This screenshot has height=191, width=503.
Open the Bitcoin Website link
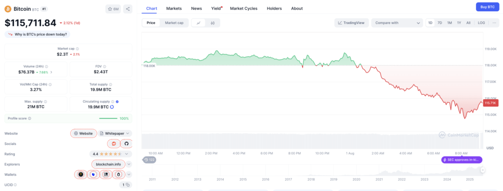84,134
